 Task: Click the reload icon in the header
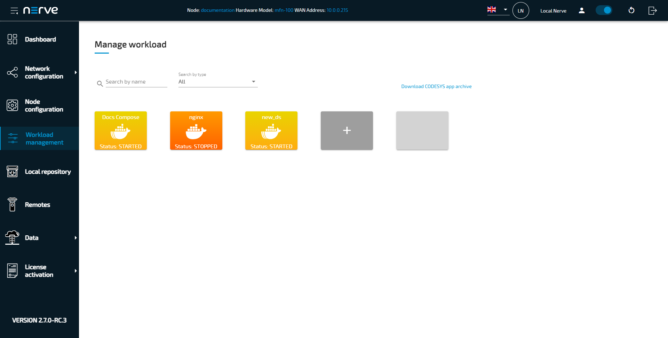click(632, 10)
